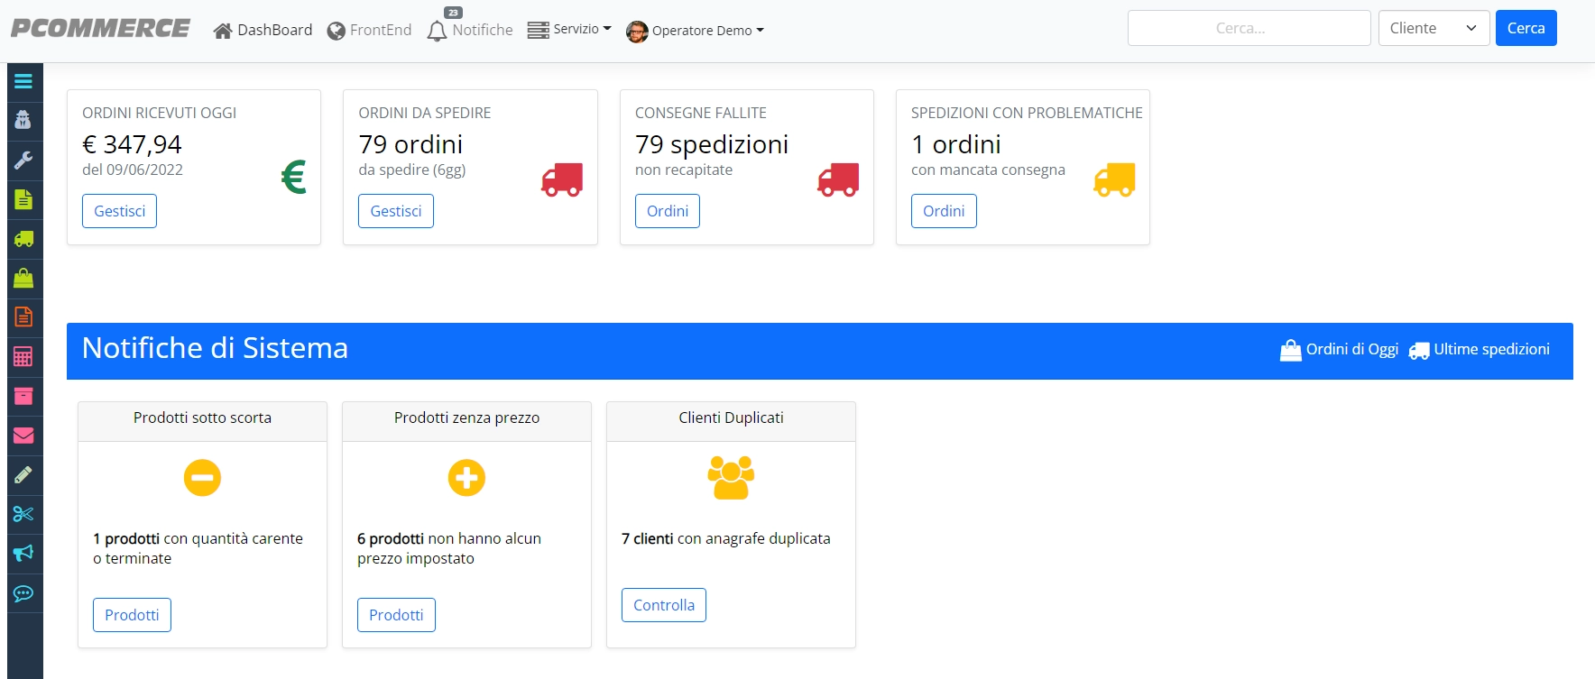
Task: Click the home icon next to DashBoard
Action: (223, 32)
